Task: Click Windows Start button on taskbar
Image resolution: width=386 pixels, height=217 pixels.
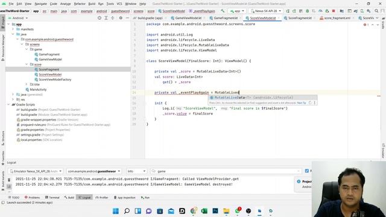Action: tap(115, 211)
